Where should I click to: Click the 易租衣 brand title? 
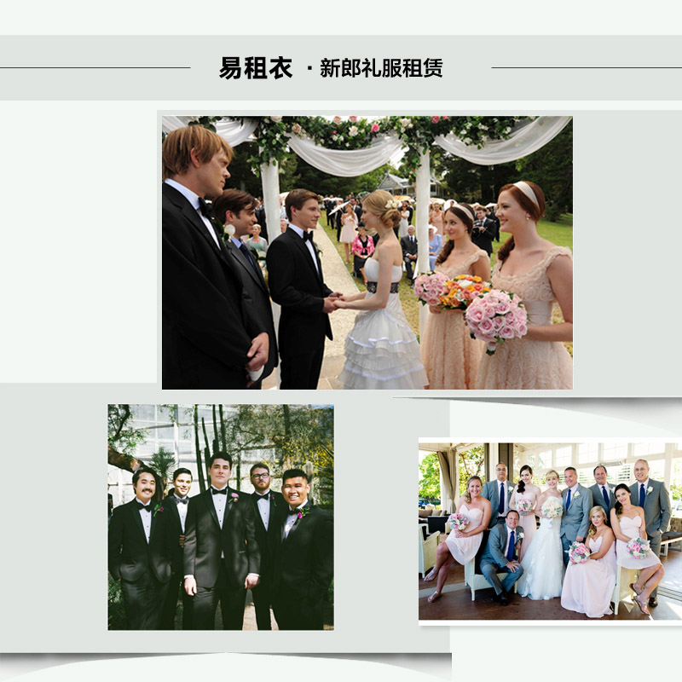coord(255,68)
